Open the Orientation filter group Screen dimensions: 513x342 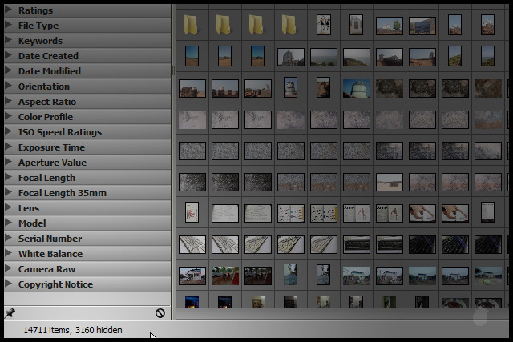(x=43, y=87)
